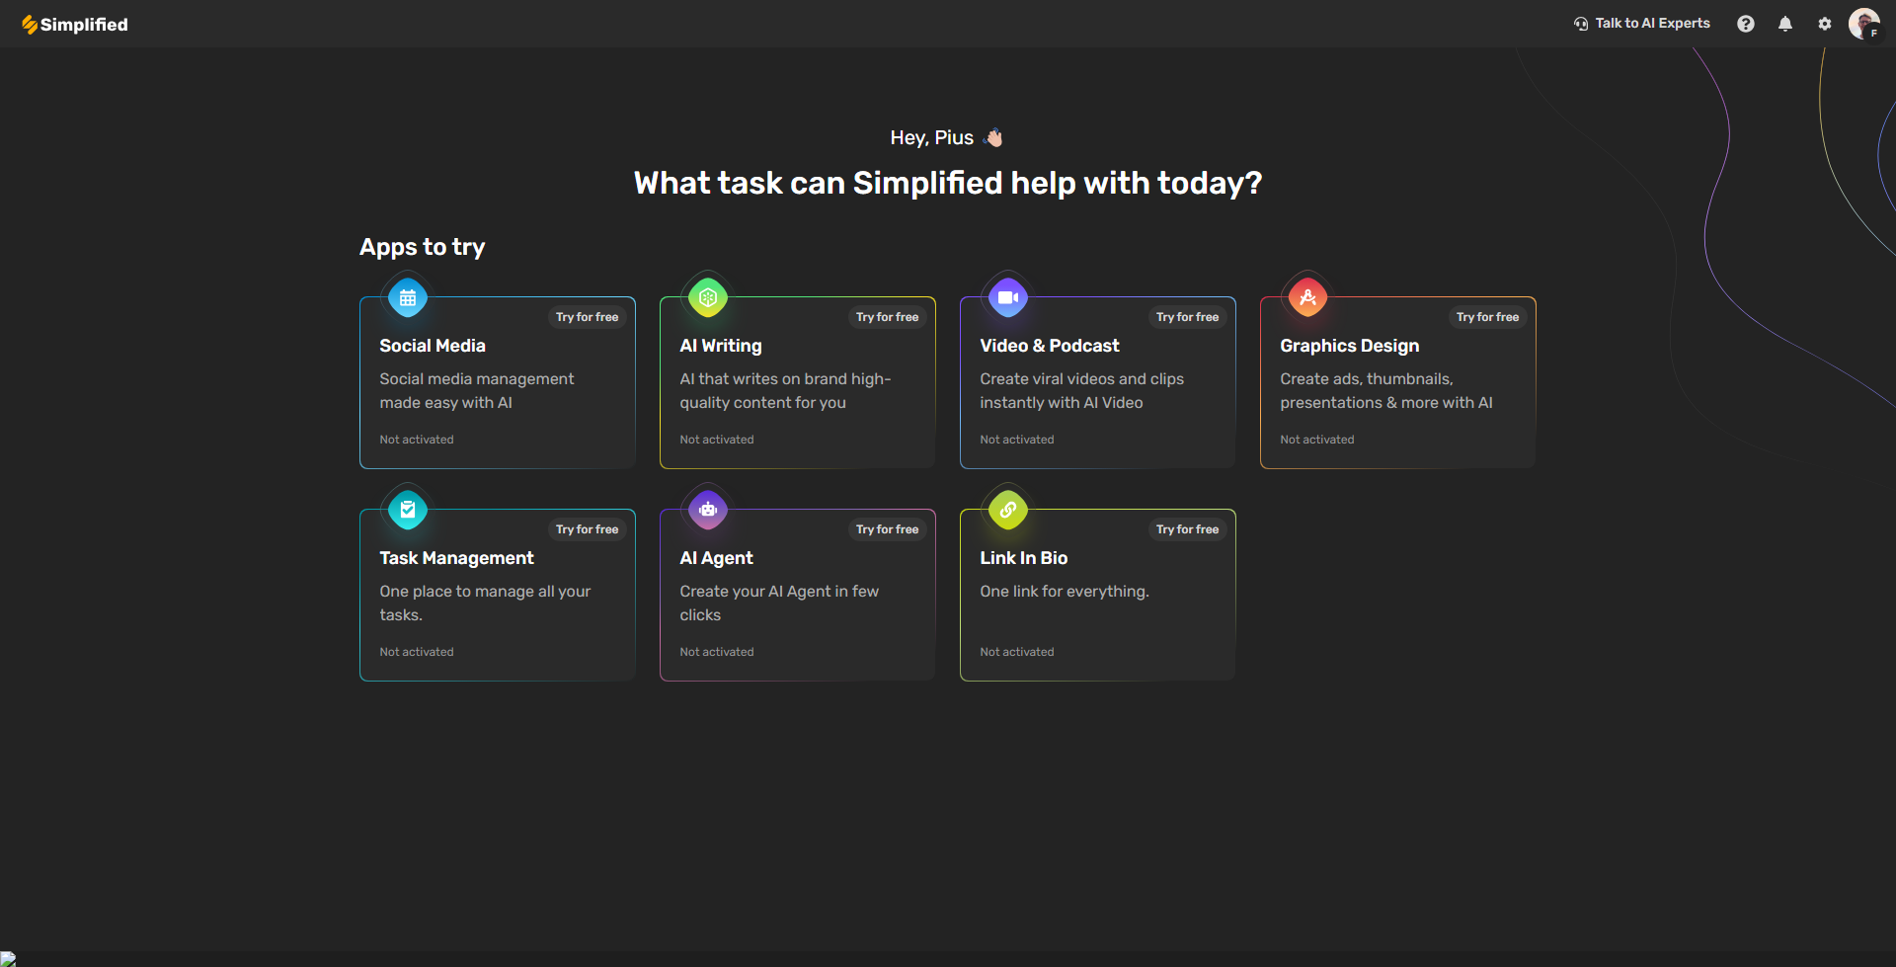Click the AI Agent robot icon
The image size is (1896, 967).
[708, 510]
